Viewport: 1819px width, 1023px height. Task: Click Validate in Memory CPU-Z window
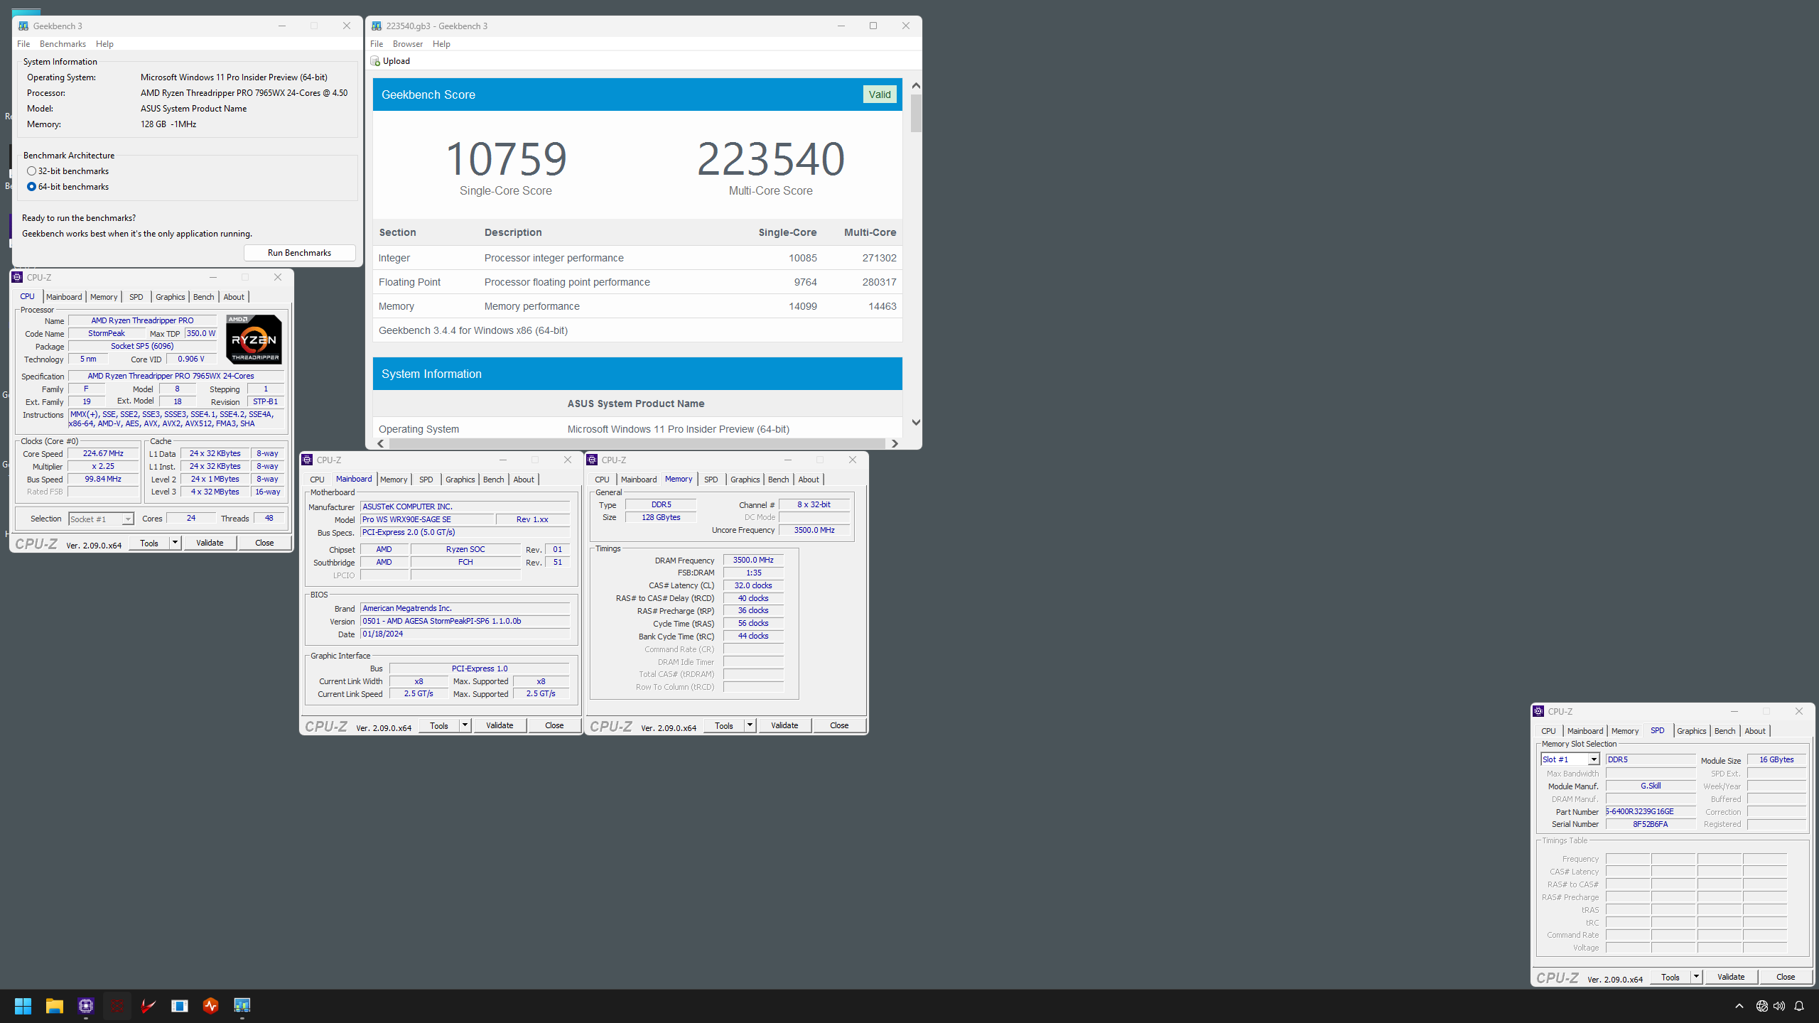(x=784, y=725)
